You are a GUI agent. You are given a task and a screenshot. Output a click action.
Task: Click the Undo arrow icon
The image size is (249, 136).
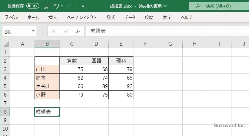point(56,6)
